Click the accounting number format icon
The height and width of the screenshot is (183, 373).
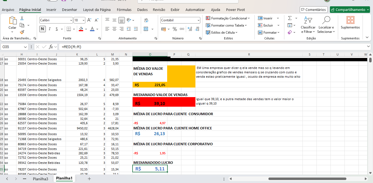pos(164,29)
